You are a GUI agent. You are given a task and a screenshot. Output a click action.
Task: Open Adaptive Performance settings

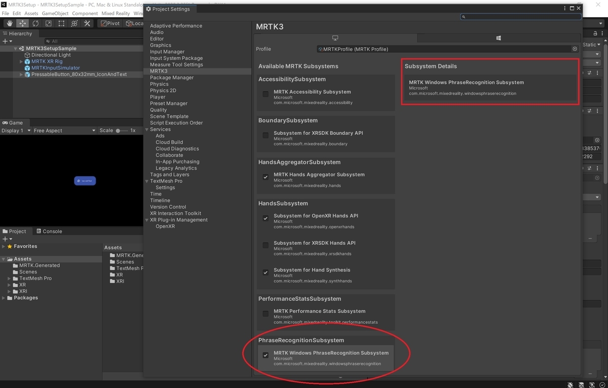tap(176, 26)
